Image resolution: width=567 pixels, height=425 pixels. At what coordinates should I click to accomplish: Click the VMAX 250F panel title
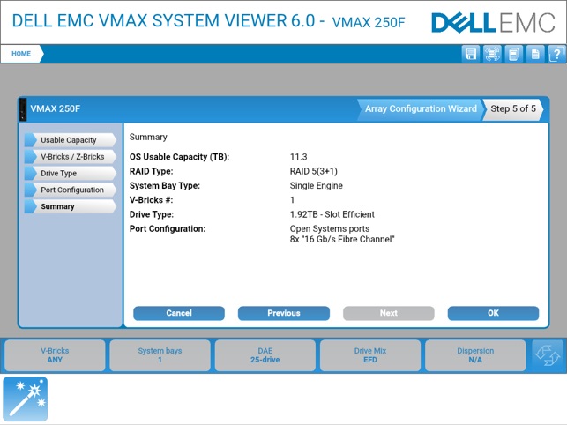pyautogui.click(x=56, y=108)
